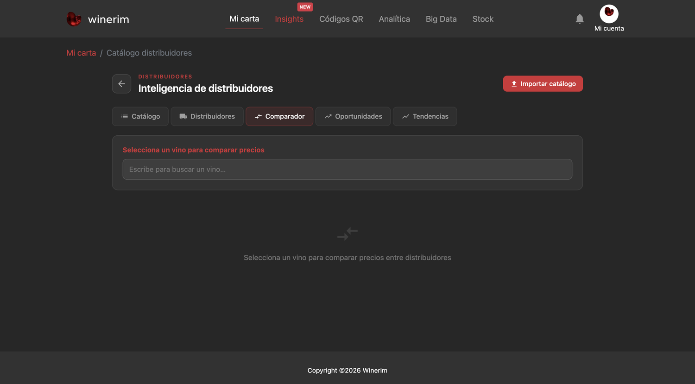695x384 pixels.
Task: Click the Inteligencia de distribuidores heading
Action: 206,88
